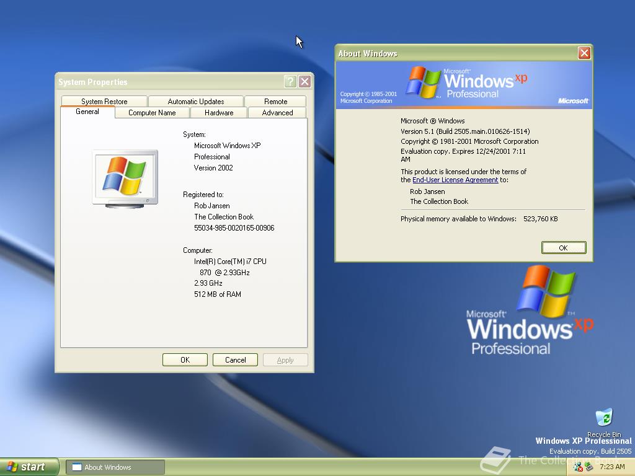Viewport: 635px width, 476px height.
Task: Click the product ID 55034-985-0020165-00906
Action: click(x=234, y=228)
